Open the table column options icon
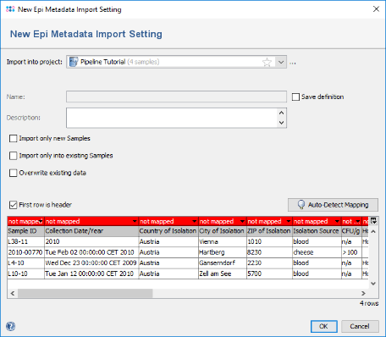The width and height of the screenshot is (386, 337). [373, 221]
